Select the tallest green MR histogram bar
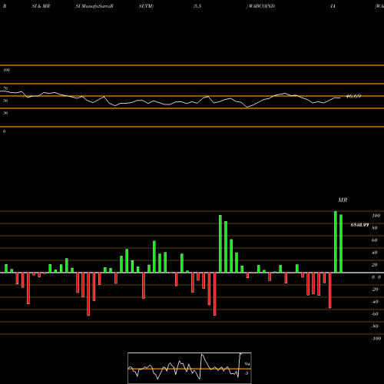384x384 pixels. pyautogui.click(x=336, y=242)
